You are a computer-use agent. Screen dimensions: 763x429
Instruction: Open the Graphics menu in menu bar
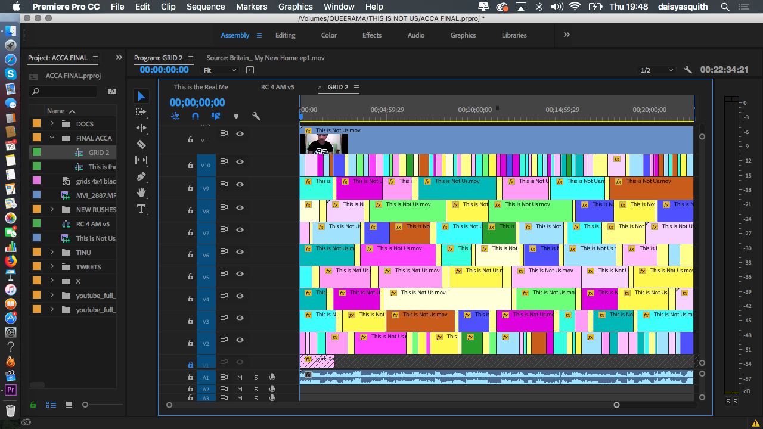pyautogui.click(x=296, y=7)
